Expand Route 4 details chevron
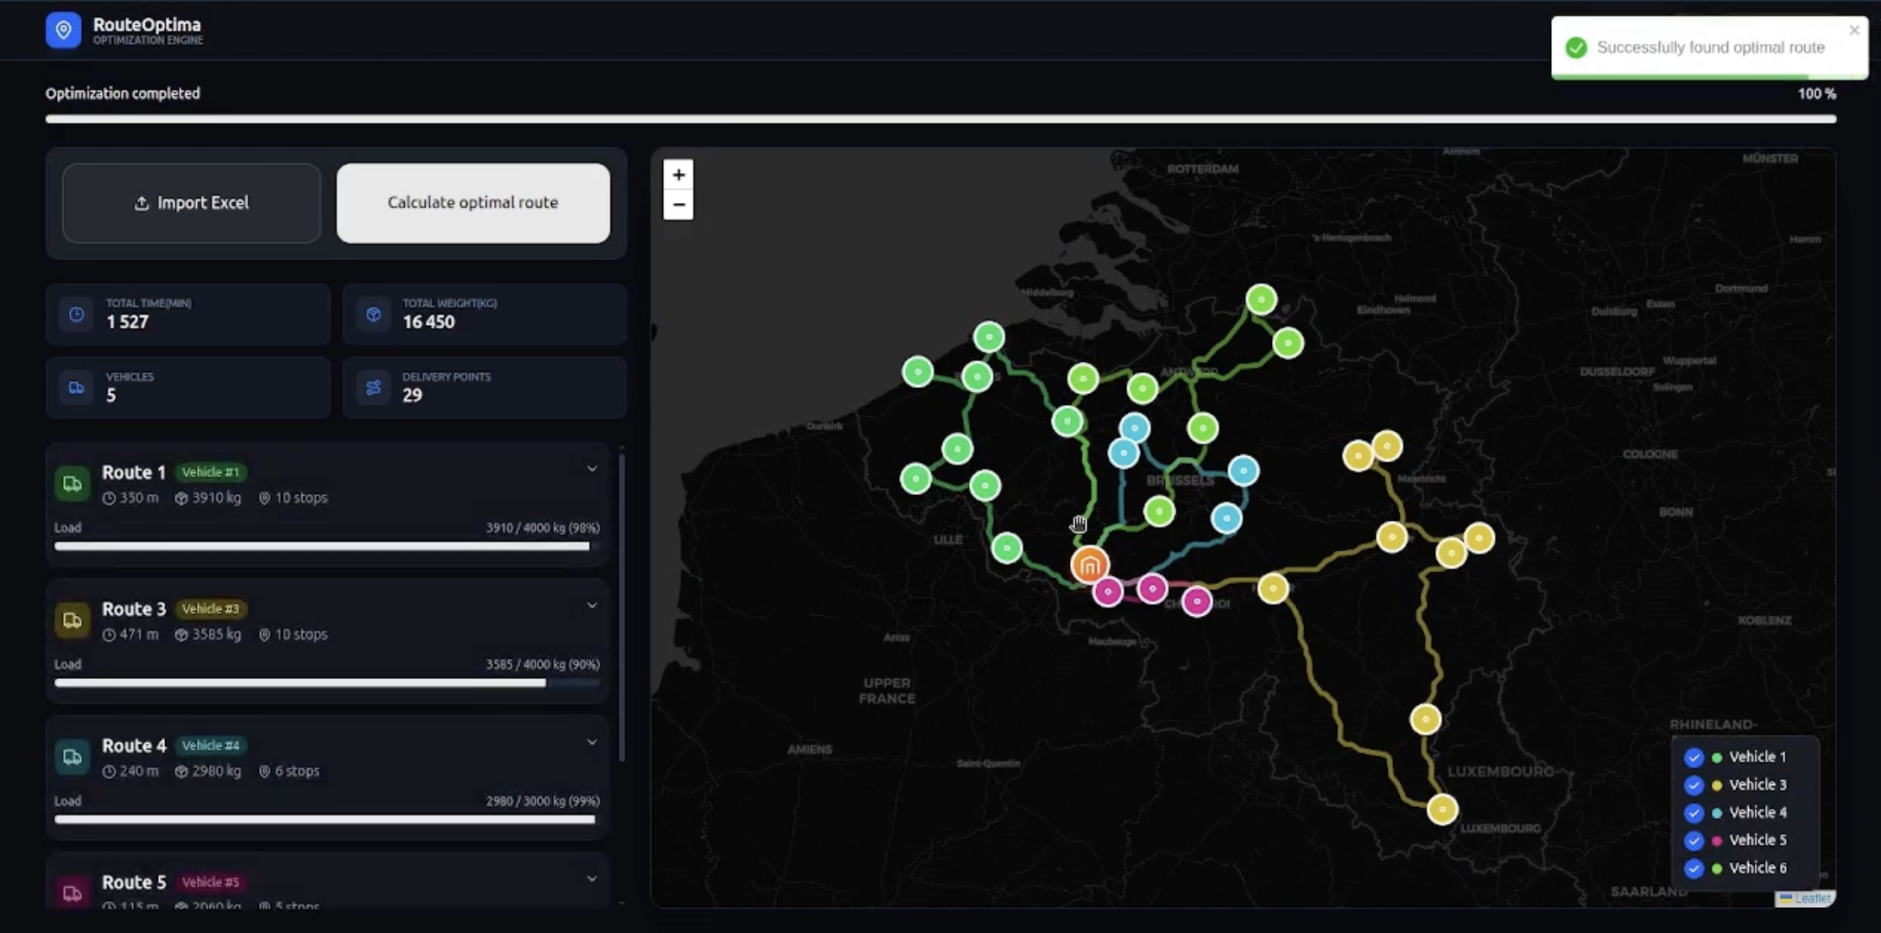The image size is (1881, 933). coord(592,742)
